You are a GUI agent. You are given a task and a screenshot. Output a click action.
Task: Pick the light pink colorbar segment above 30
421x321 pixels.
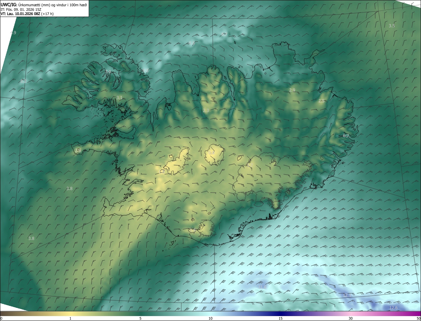click(351, 313)
